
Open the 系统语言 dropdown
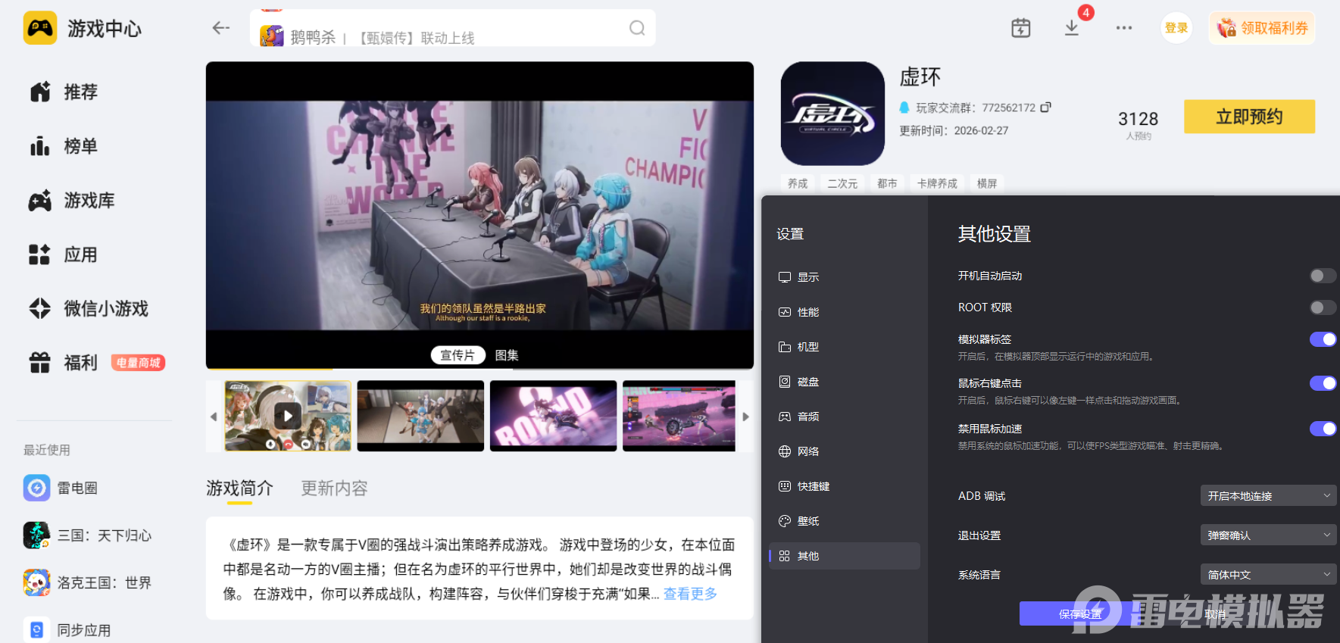click(1267, 575)
